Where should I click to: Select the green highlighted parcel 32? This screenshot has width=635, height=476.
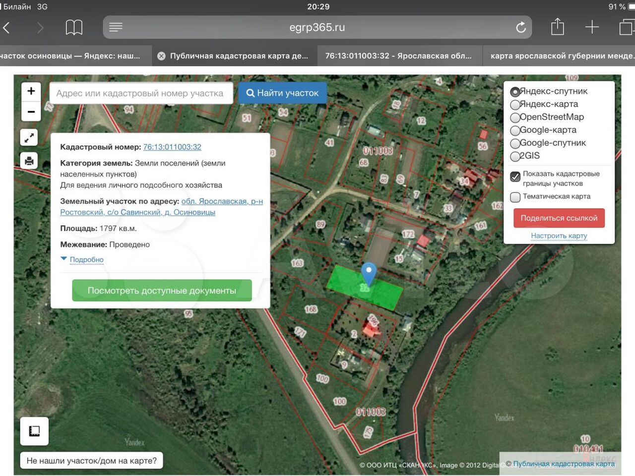pyautogui.click(x=365, y=288)
